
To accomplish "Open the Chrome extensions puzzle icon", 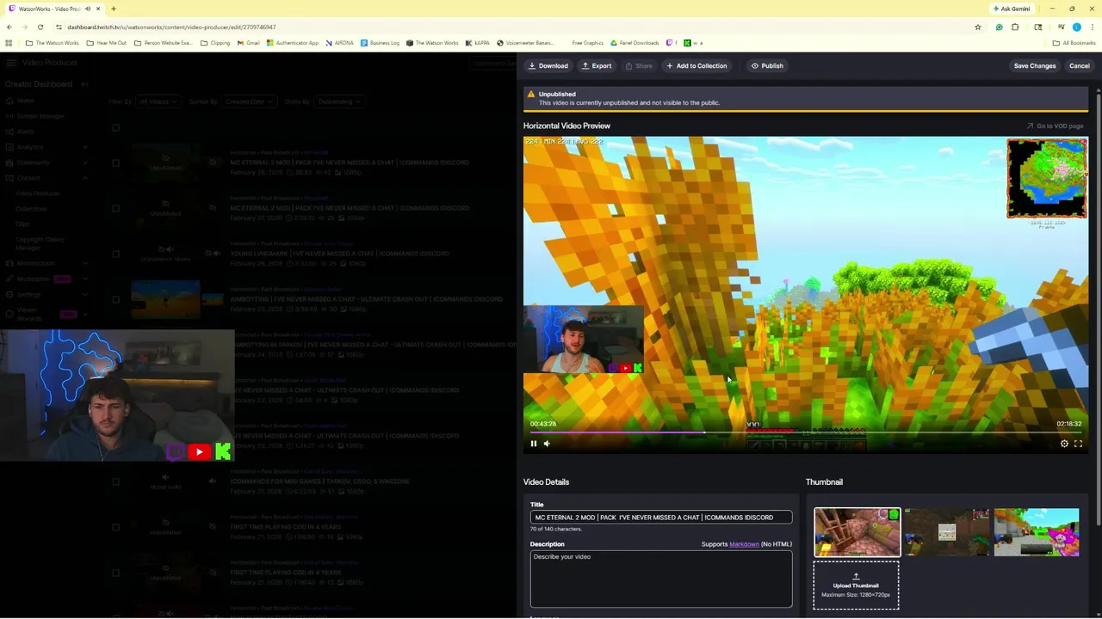I will (1015, 28).
